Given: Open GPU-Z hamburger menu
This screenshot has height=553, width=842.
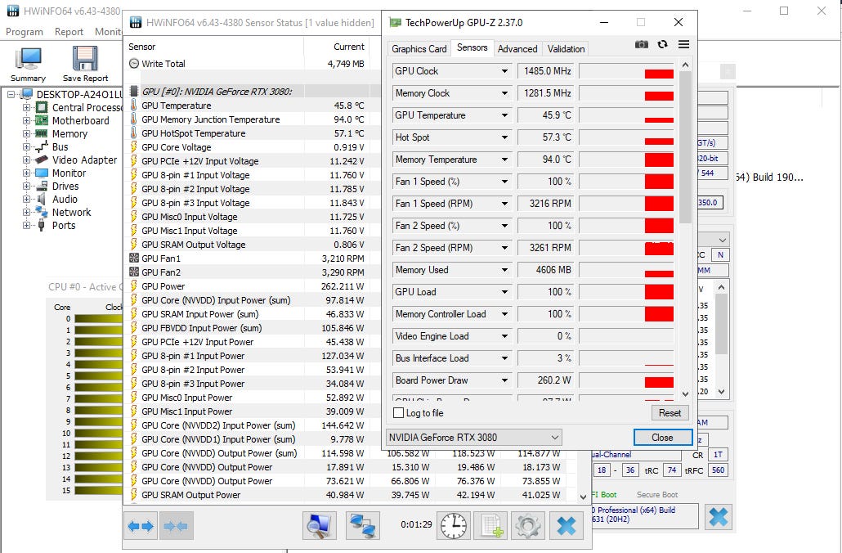Looking at the screenshot, I should point(683,44).
